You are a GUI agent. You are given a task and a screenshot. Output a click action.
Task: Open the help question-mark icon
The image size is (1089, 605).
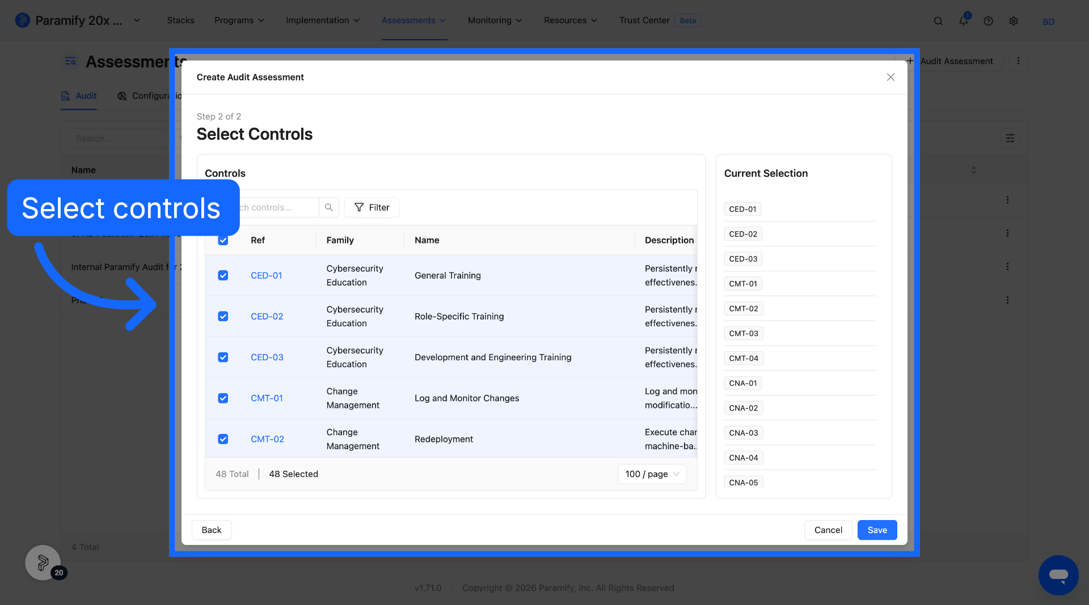989,21
